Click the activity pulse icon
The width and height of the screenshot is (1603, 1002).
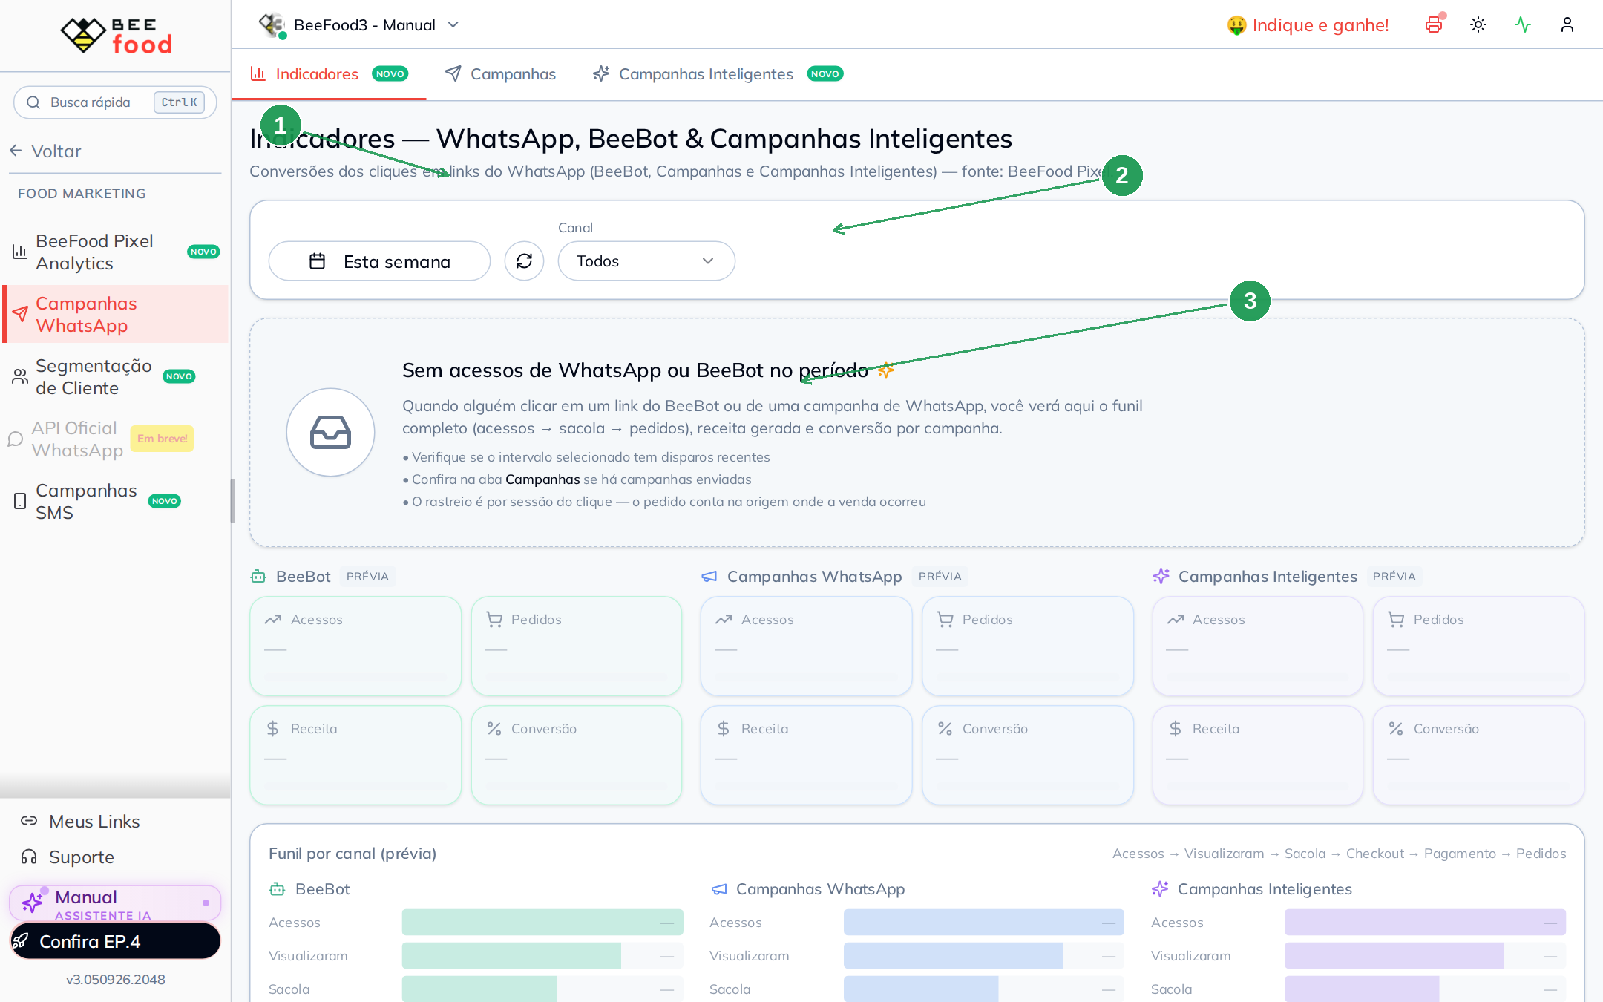point(1523,25)
